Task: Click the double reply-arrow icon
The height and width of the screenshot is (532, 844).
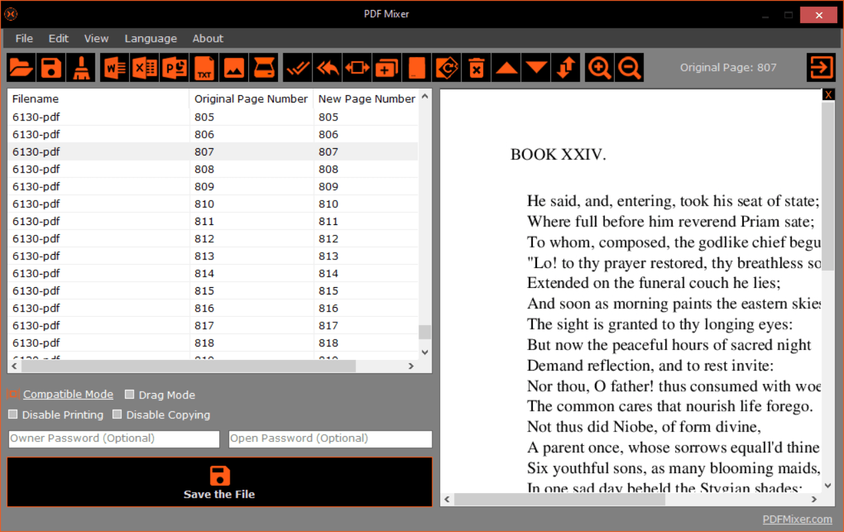Action: coord(328,67)
